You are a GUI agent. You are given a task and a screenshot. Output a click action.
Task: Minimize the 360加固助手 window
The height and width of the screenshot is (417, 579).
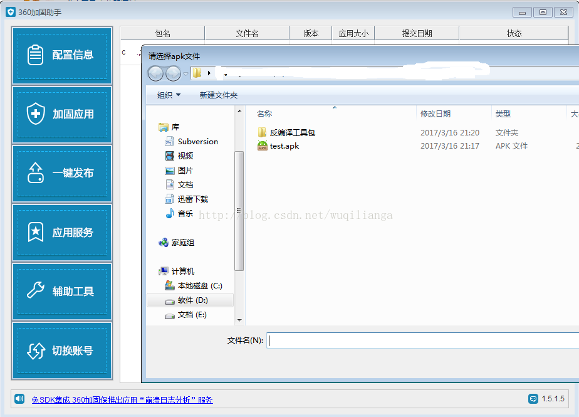[x=522, y=13]
